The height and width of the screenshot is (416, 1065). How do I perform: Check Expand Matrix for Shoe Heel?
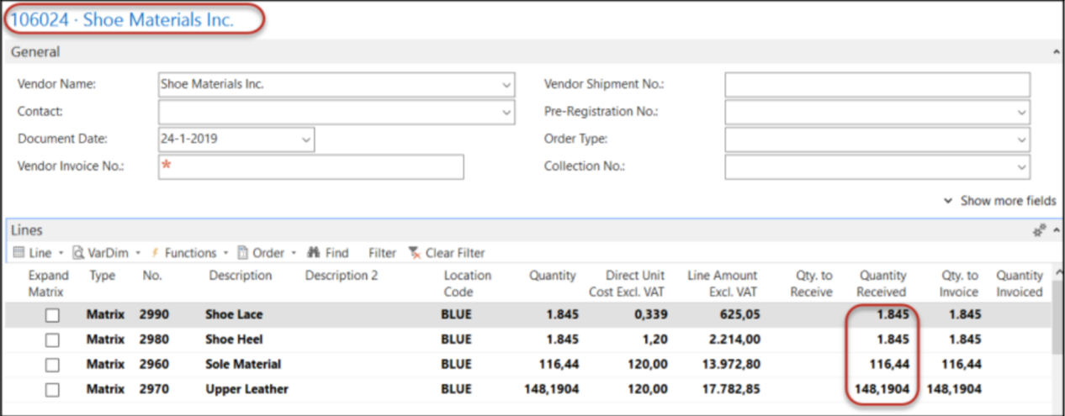52,340
